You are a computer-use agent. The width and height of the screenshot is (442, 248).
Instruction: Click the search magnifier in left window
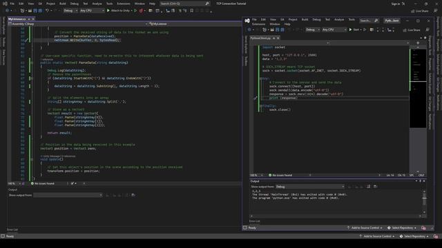point(207,3)
